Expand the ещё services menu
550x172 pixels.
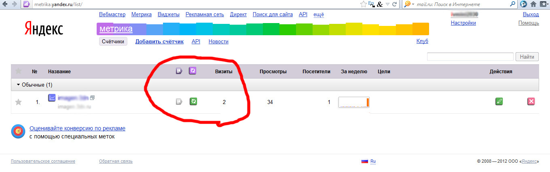(319, 15)
